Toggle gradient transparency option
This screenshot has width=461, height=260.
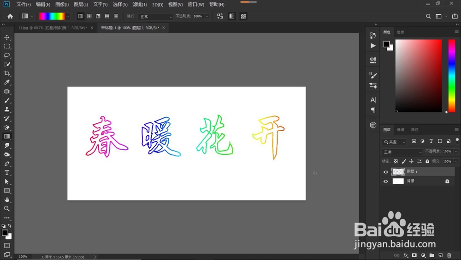pos(243,16)
